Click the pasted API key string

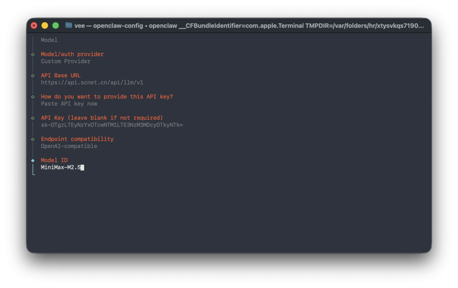112,125
